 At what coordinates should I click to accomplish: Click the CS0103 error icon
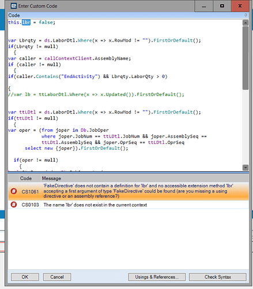(x=14, y=205)
